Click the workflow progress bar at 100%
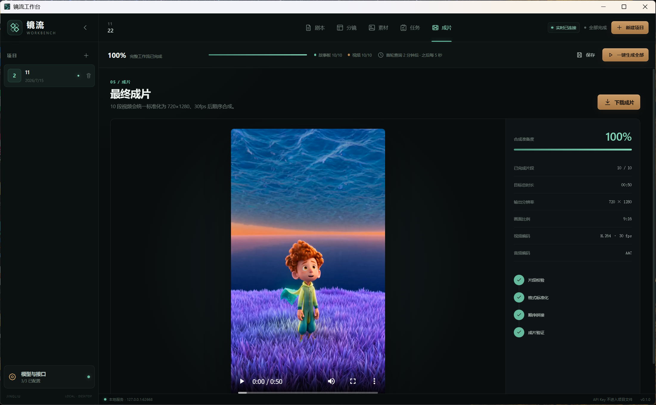The image size is (656, 405). (x=258, y=55)
